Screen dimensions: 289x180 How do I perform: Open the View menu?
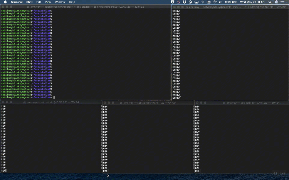[x=48, y=2]
